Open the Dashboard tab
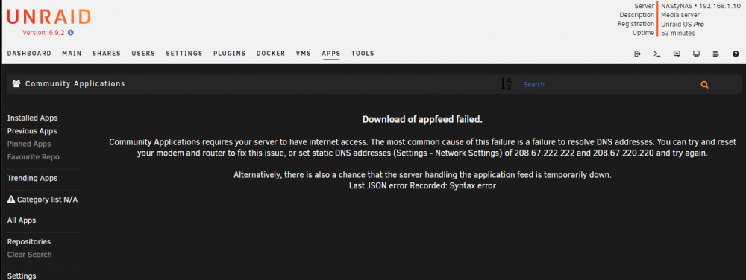This screenshot has width=746, height=280. [x=29, y=54]
